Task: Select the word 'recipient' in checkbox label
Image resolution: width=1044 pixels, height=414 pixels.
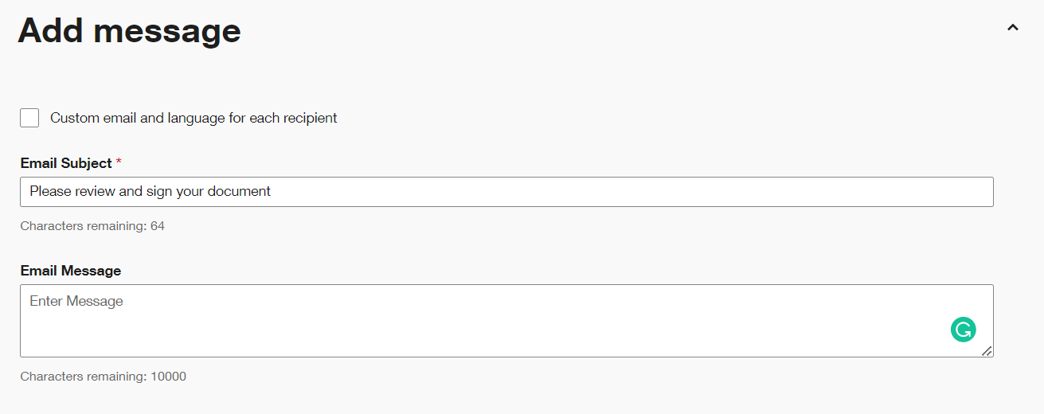Action: [x=309, y=118]
